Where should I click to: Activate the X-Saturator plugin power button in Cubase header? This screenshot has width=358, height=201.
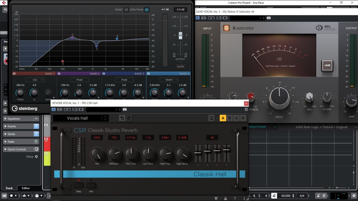[198, 18]
